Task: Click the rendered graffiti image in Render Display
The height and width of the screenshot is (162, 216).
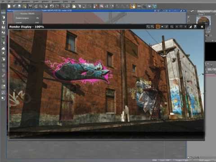Action: pyautogui.click(x=107, y=84)
